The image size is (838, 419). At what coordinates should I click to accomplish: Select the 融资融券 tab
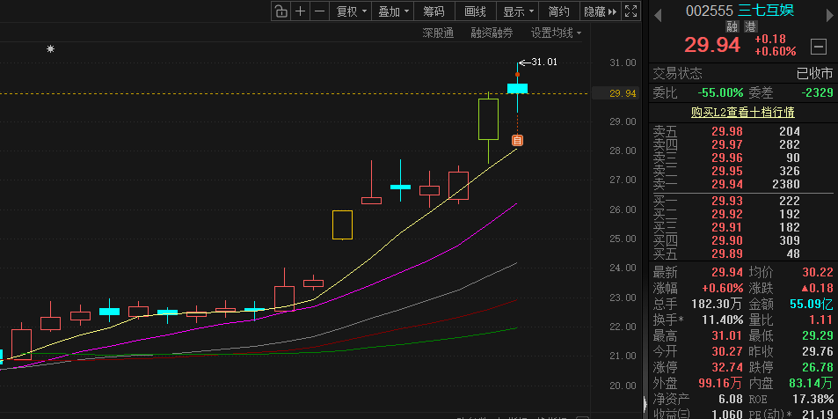[492, 33]
